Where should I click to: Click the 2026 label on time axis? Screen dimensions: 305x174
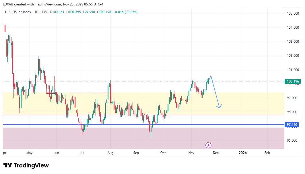(243, 153)
